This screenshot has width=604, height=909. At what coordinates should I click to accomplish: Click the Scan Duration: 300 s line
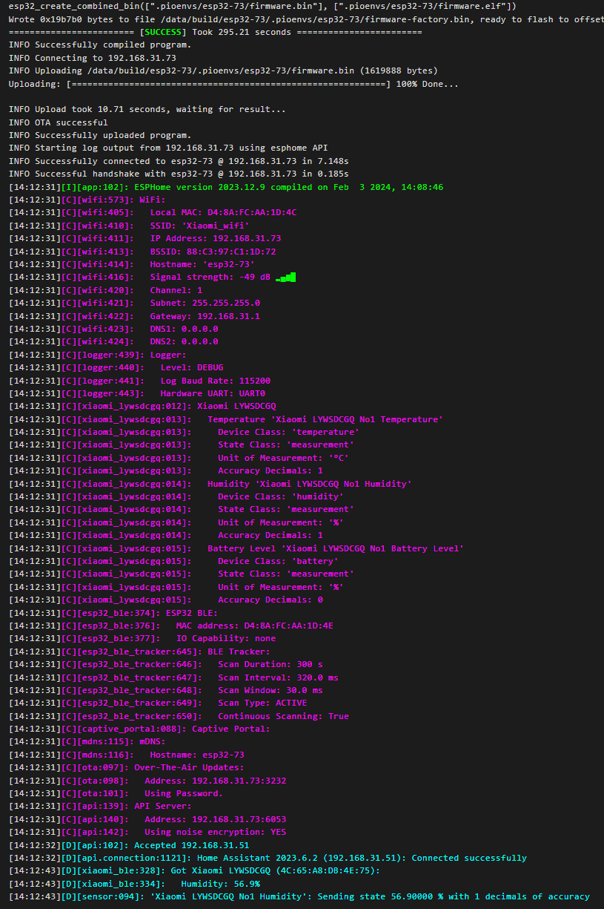click(166, 664)
